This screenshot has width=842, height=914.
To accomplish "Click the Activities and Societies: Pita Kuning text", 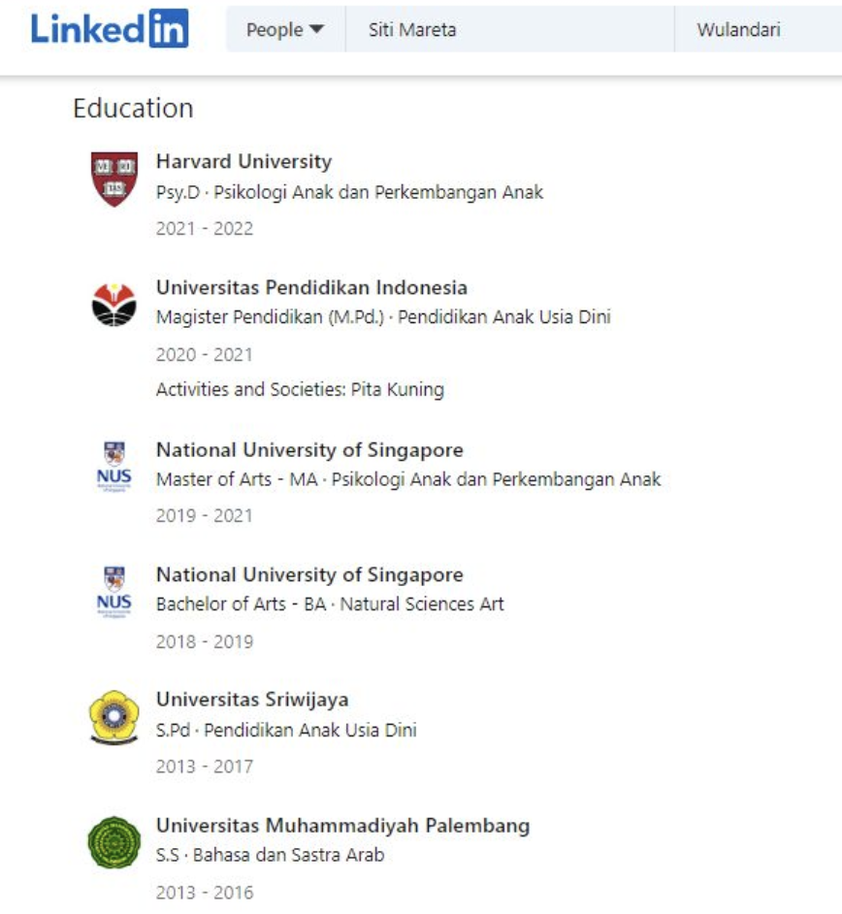I will pyautogui.click(x=300, y=389).
